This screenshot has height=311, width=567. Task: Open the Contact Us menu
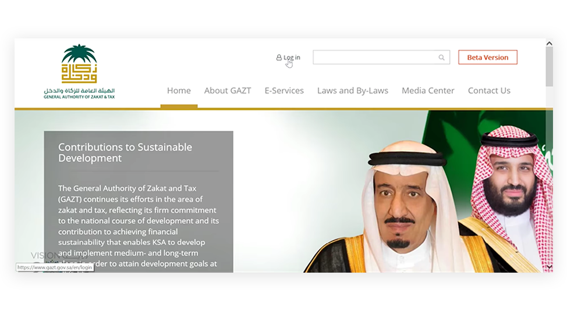point(489,91)
